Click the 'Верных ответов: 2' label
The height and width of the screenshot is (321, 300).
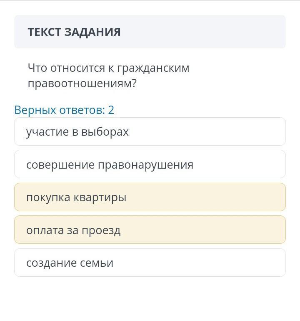tap(64, 110)
